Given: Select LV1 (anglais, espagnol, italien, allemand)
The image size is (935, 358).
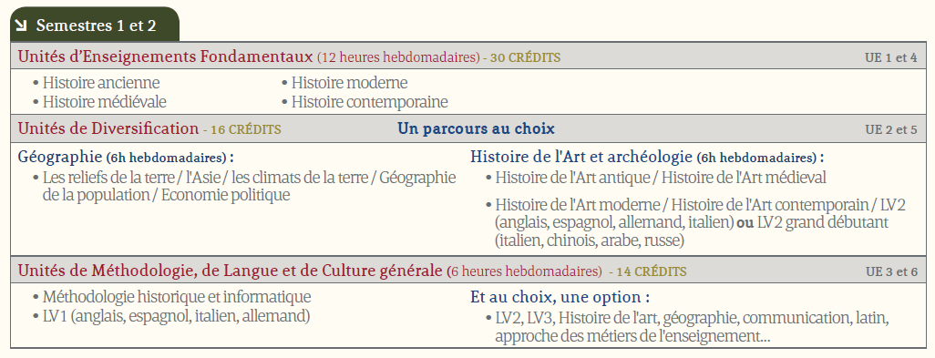Looking at the screenshot, I should [176, 316].
